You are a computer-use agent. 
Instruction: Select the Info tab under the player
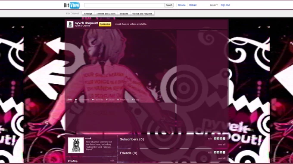(69, 100)
